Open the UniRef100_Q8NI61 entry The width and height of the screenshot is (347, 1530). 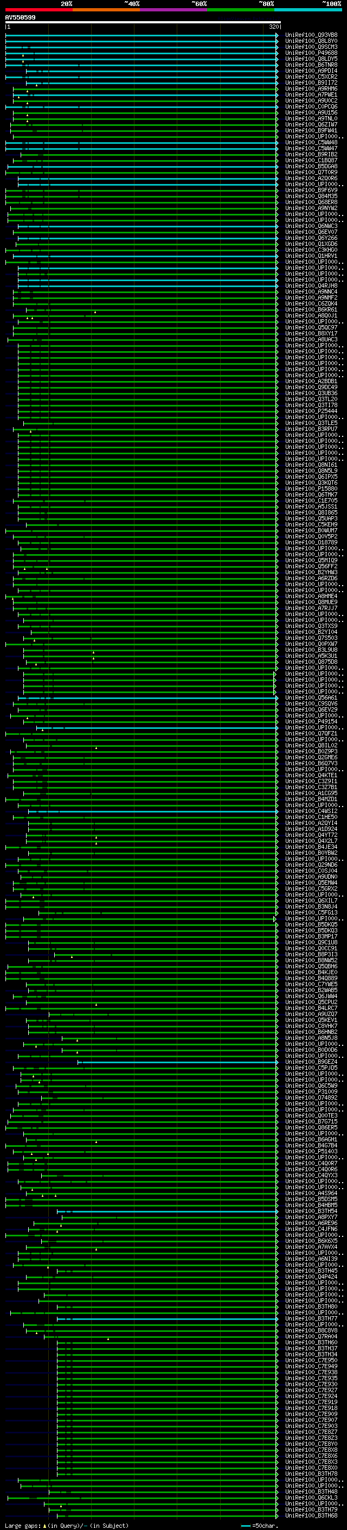[311, 465]
